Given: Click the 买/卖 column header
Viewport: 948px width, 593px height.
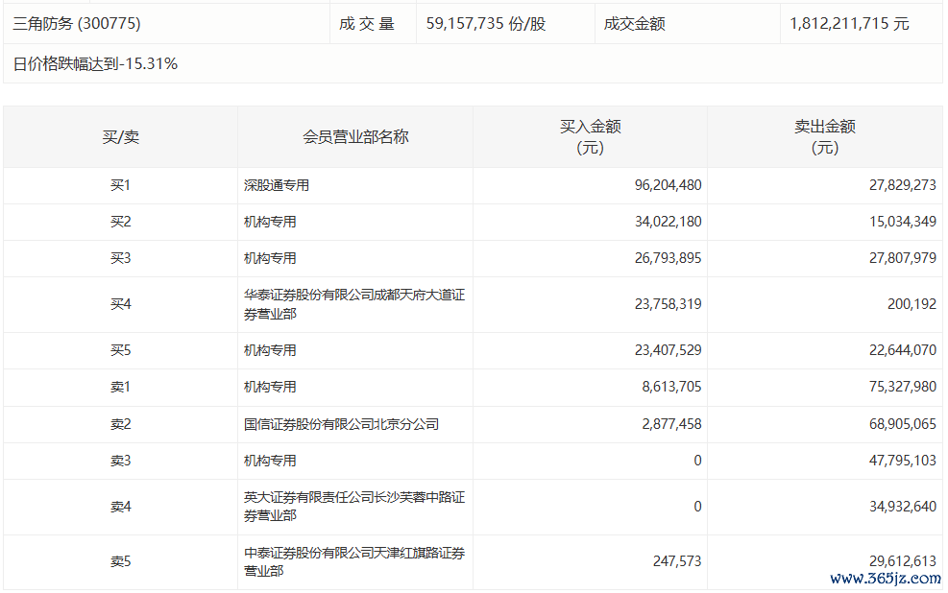Looking at the screenshot, I should (x=121, y=137).
